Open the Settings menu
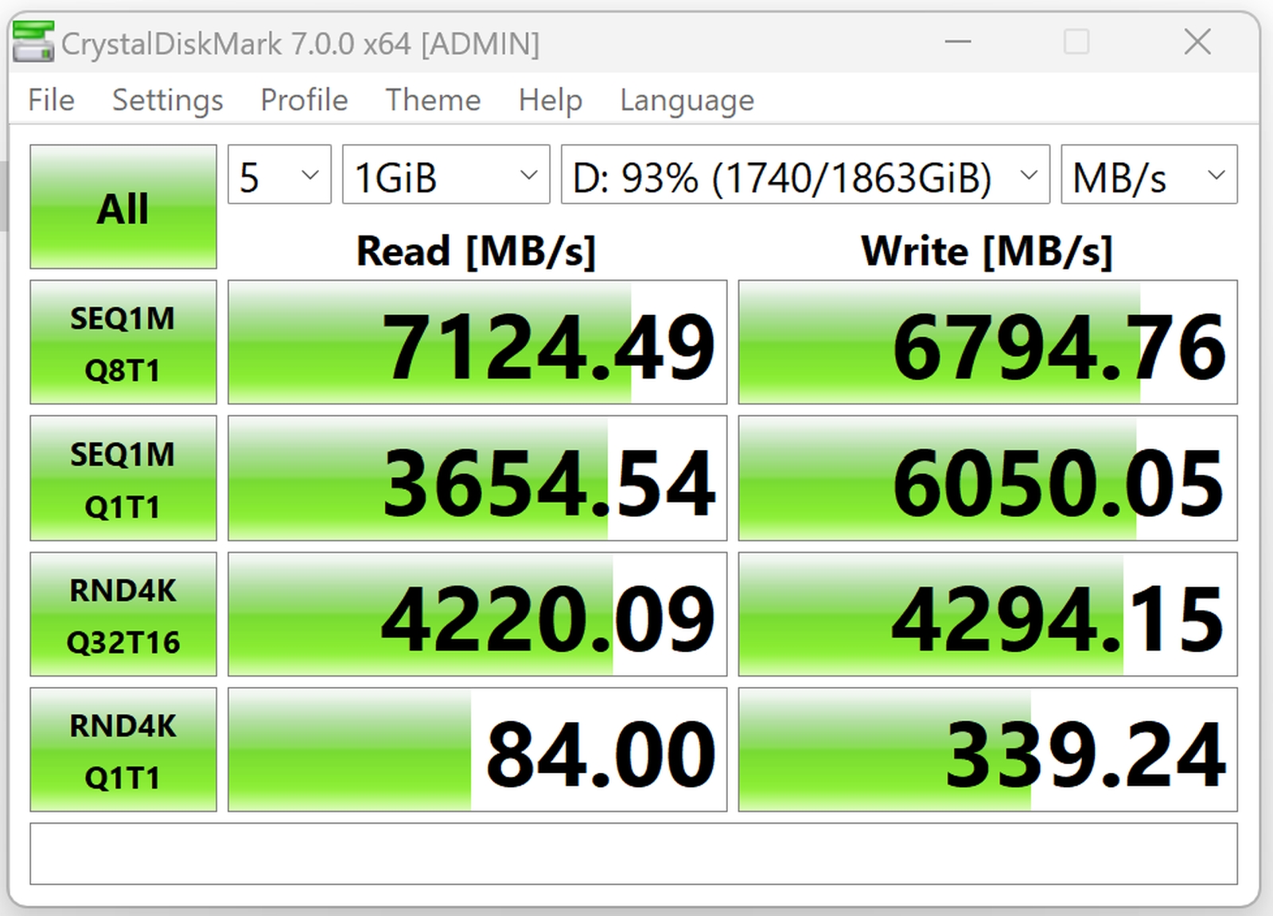This screenshot has height=916, width=1273. [x=167, y=100]
